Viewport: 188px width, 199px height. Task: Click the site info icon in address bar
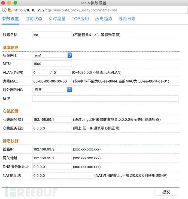4,10
